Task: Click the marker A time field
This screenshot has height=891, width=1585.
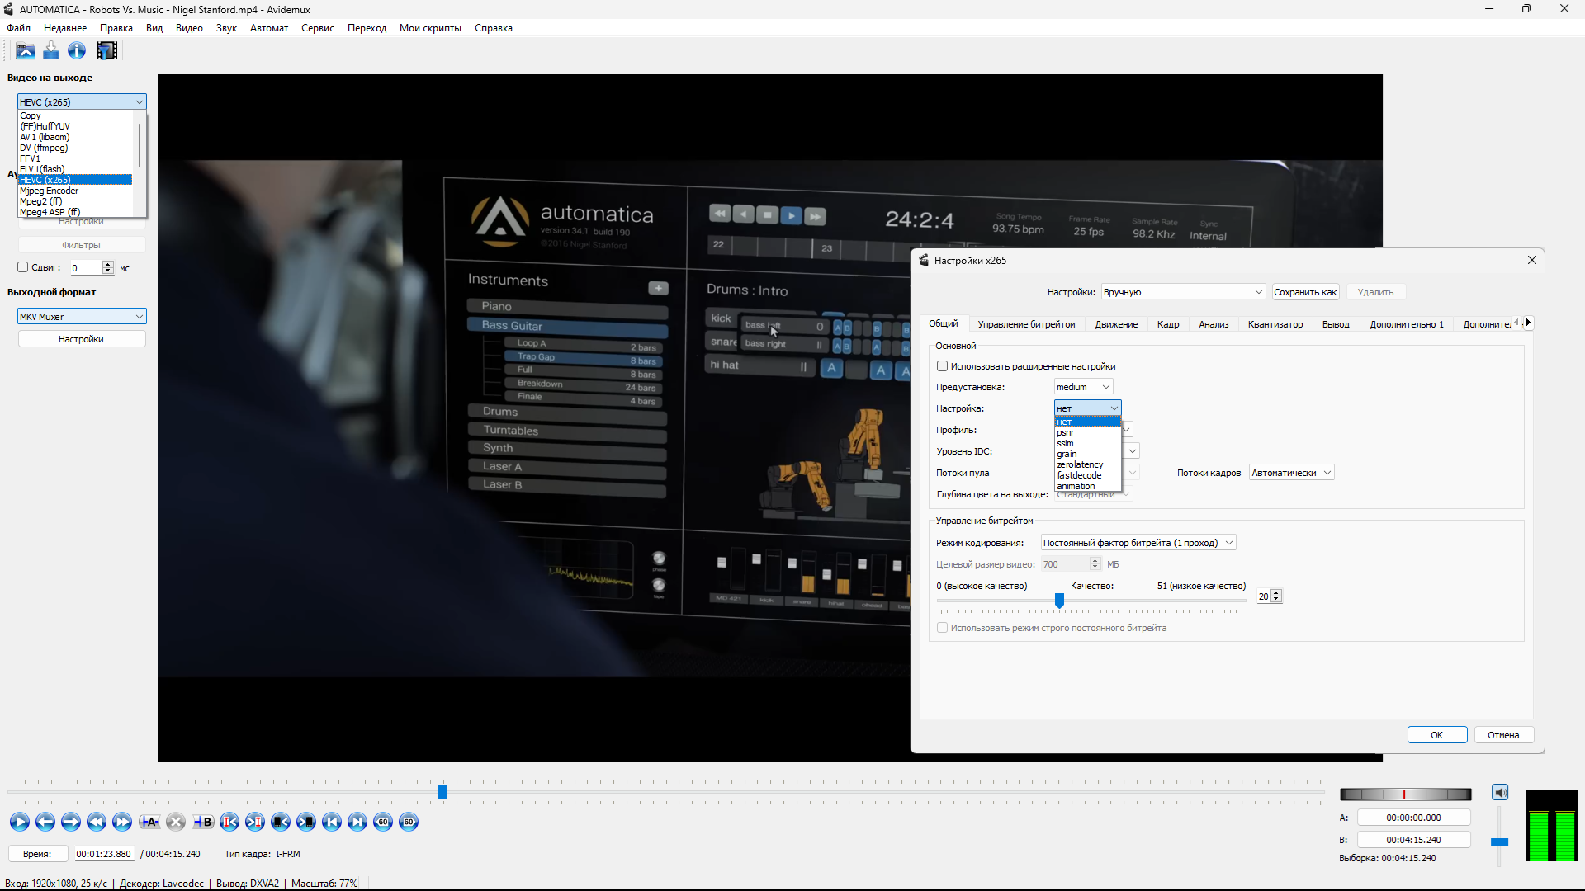Action: (x=1413, y=818)
